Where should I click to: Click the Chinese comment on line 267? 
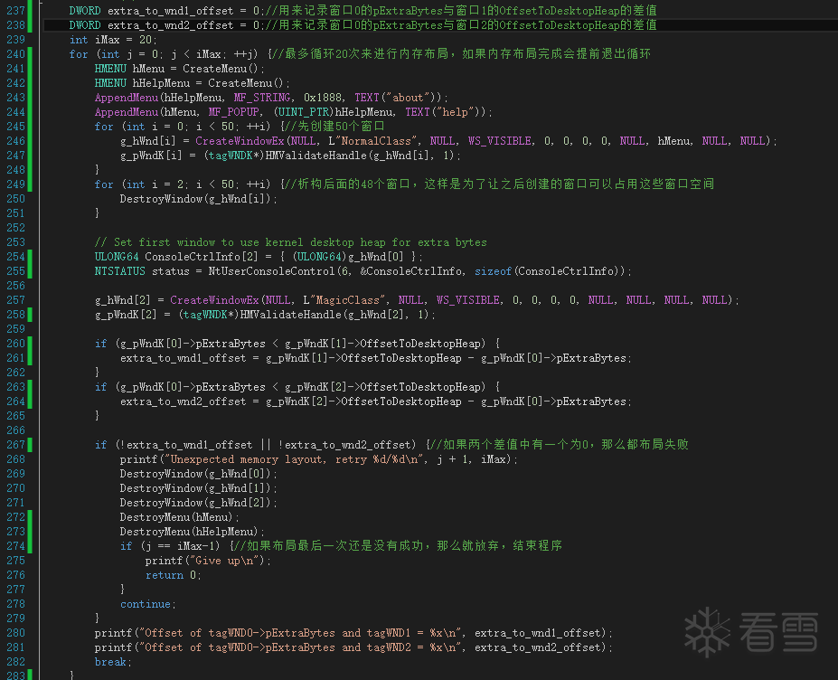coord(559,444)
